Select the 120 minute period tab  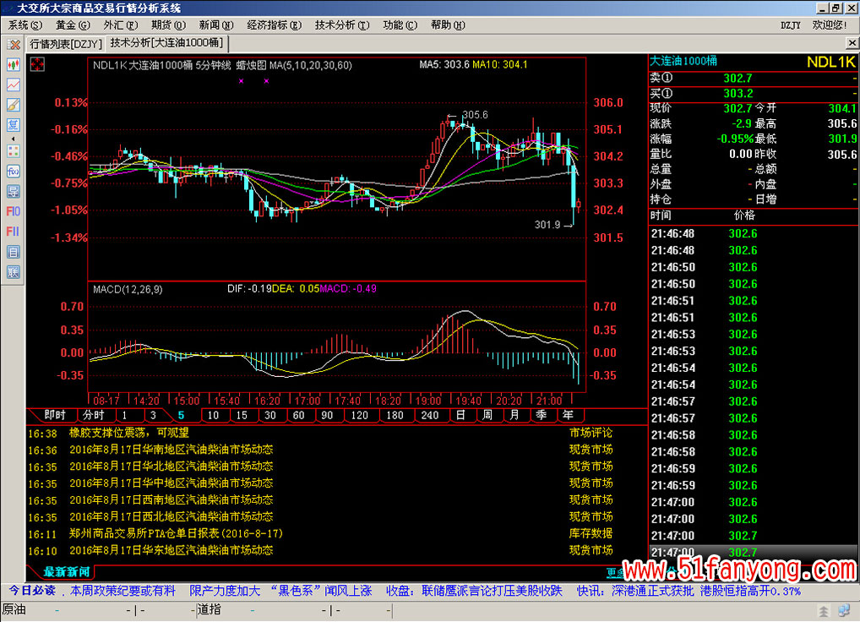click(360, 415)
